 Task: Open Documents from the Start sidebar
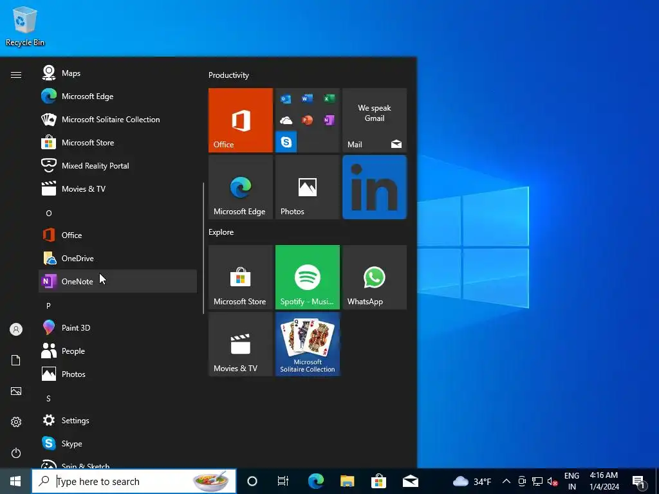point(16,360)
